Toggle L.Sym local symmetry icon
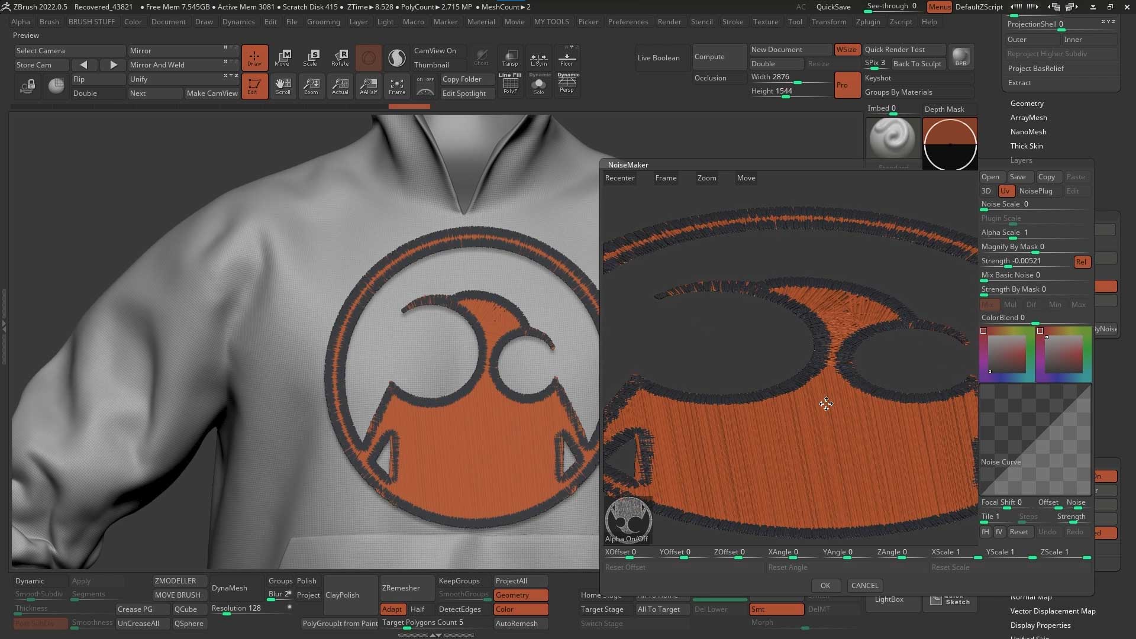Viewport: 1136px width, 639px height. 538,57
